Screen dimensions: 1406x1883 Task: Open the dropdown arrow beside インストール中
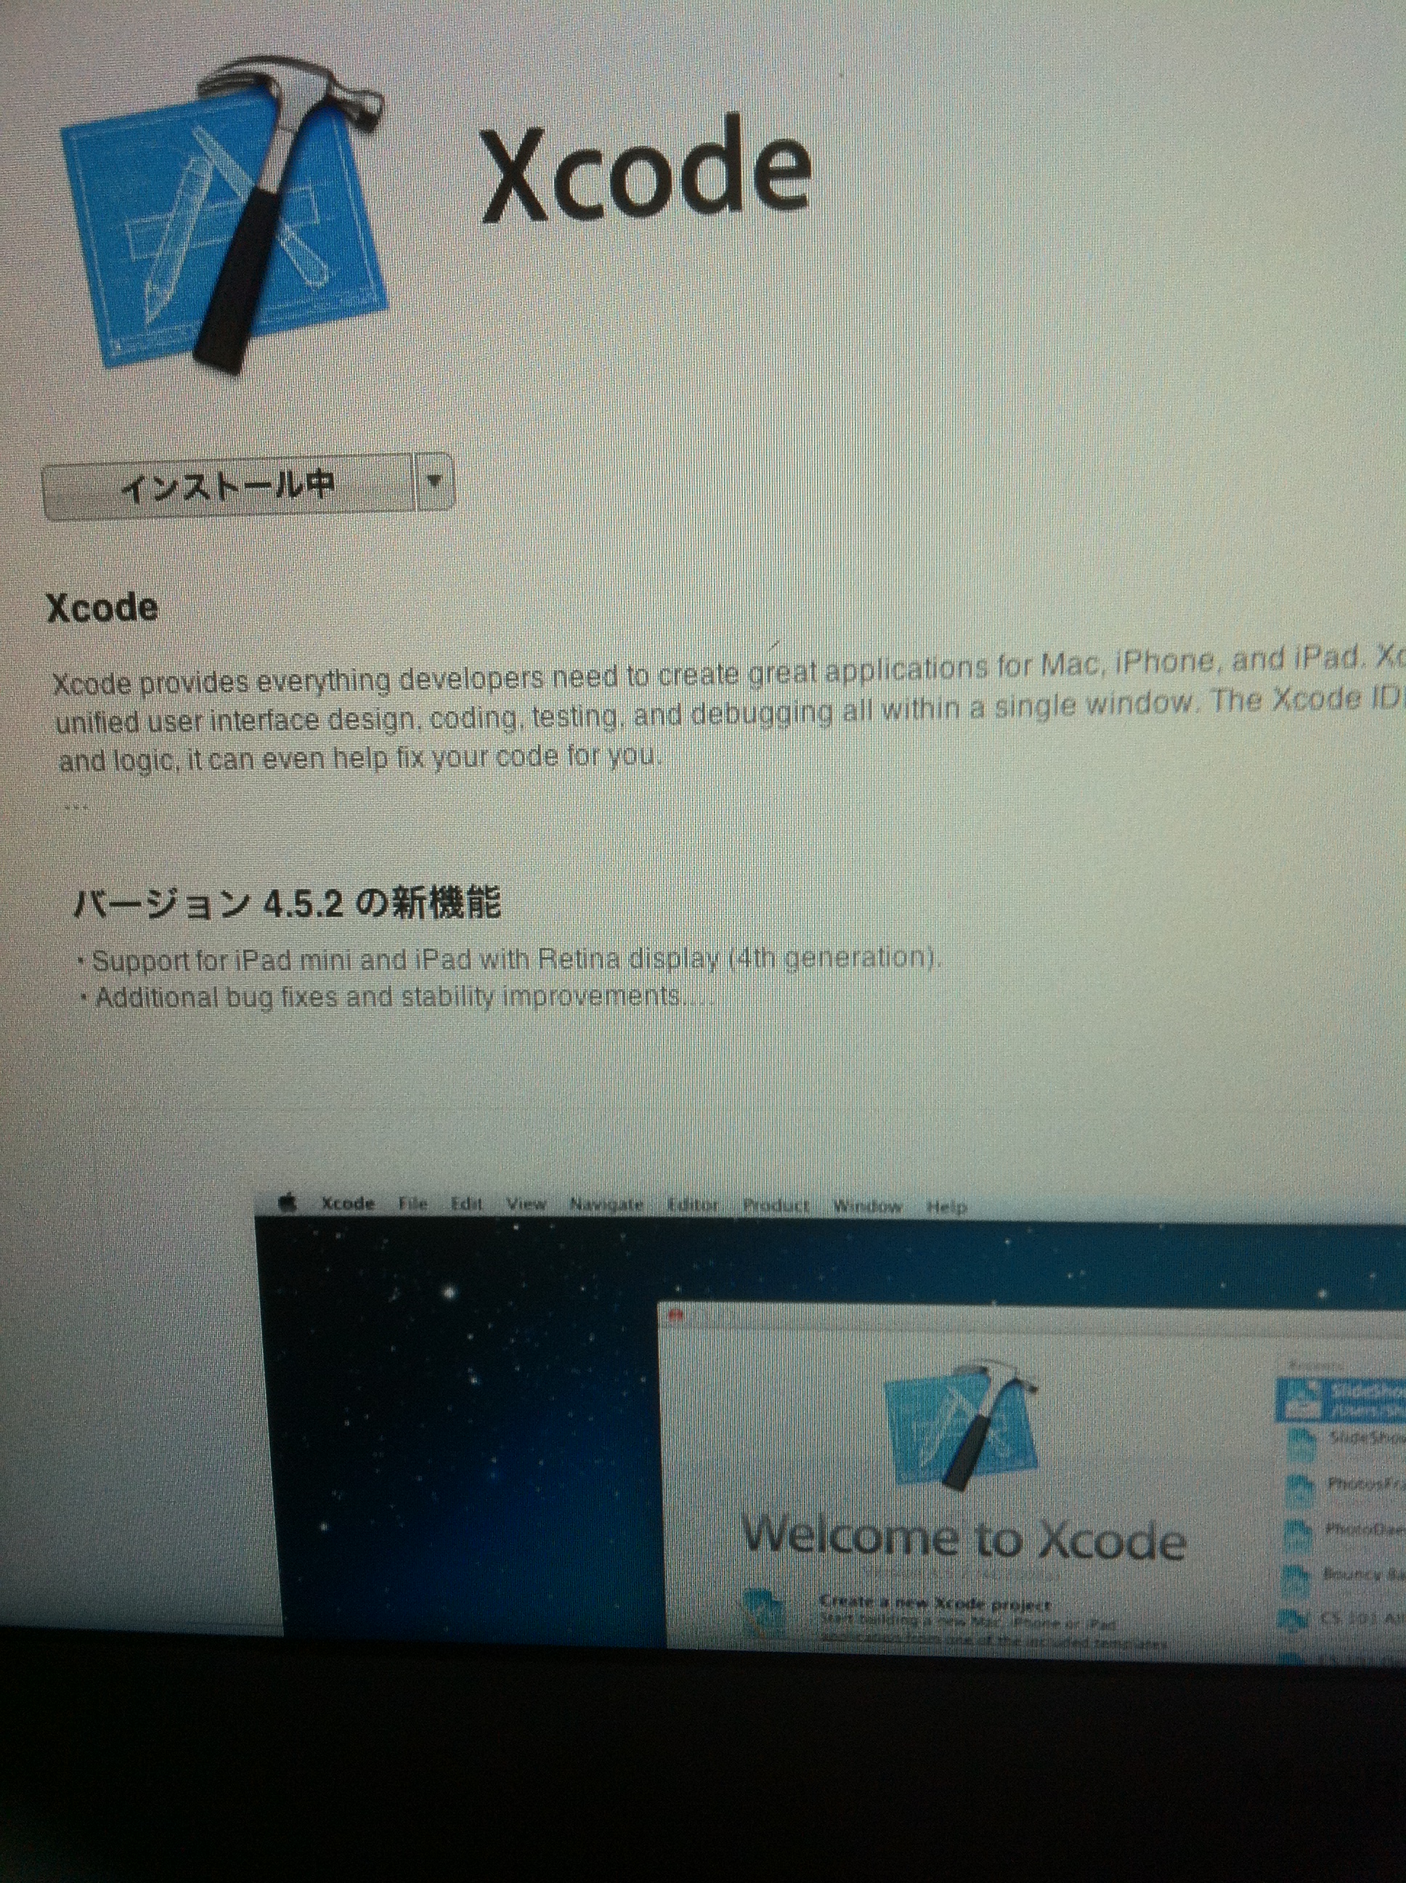coord(434,482)
